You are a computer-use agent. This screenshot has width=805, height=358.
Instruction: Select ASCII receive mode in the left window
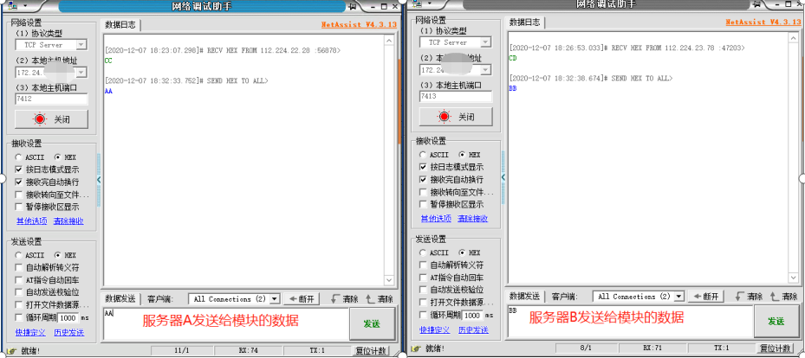[x=19, y=157]
